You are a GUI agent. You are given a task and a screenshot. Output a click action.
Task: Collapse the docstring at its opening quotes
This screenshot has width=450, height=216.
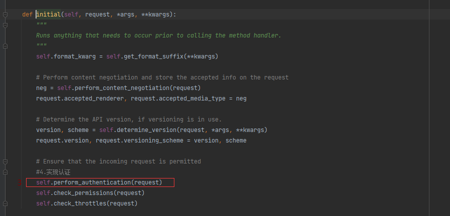point(5,25)
